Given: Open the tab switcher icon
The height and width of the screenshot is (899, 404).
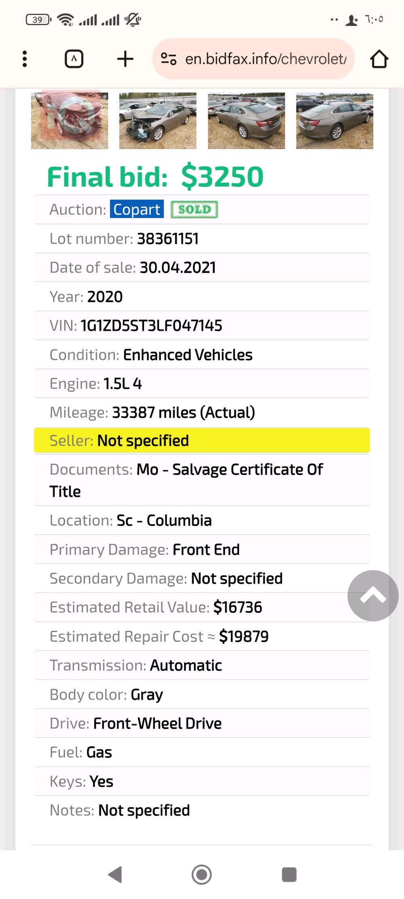Looking at the screenshot, I should (x=74, y=59).
